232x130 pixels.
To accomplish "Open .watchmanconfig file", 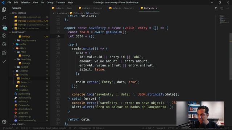I will (x=27, y=120).
